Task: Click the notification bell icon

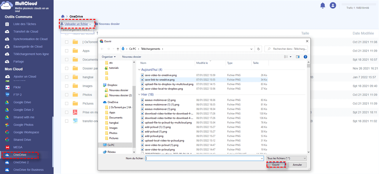Action: click(322, 5)
